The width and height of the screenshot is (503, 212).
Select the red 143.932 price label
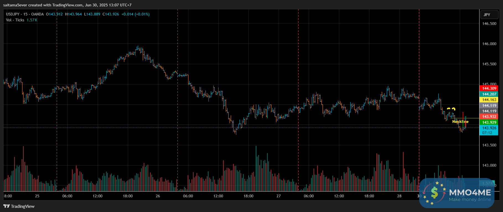point(489,117)
